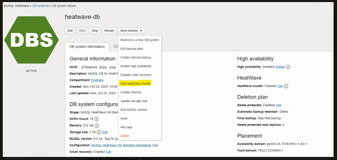Open MySQL.HeatWave.VM.Standard.Standalone configuration link
Screen dimensions: 337x160
121,145
